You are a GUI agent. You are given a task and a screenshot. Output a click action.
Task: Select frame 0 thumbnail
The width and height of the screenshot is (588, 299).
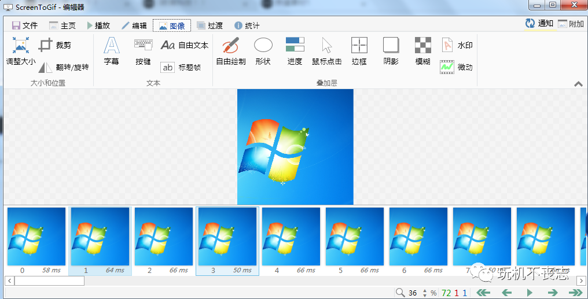tap(36, 241)
